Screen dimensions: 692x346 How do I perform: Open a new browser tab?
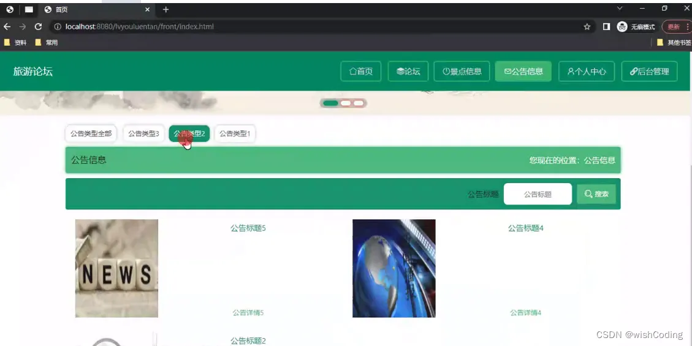(x=165, y=9)
